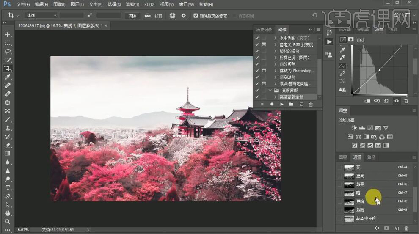Select the Eyedropper tool in the toolbar
Viewport: 419px width, 234px height.
tap(7, 77)
